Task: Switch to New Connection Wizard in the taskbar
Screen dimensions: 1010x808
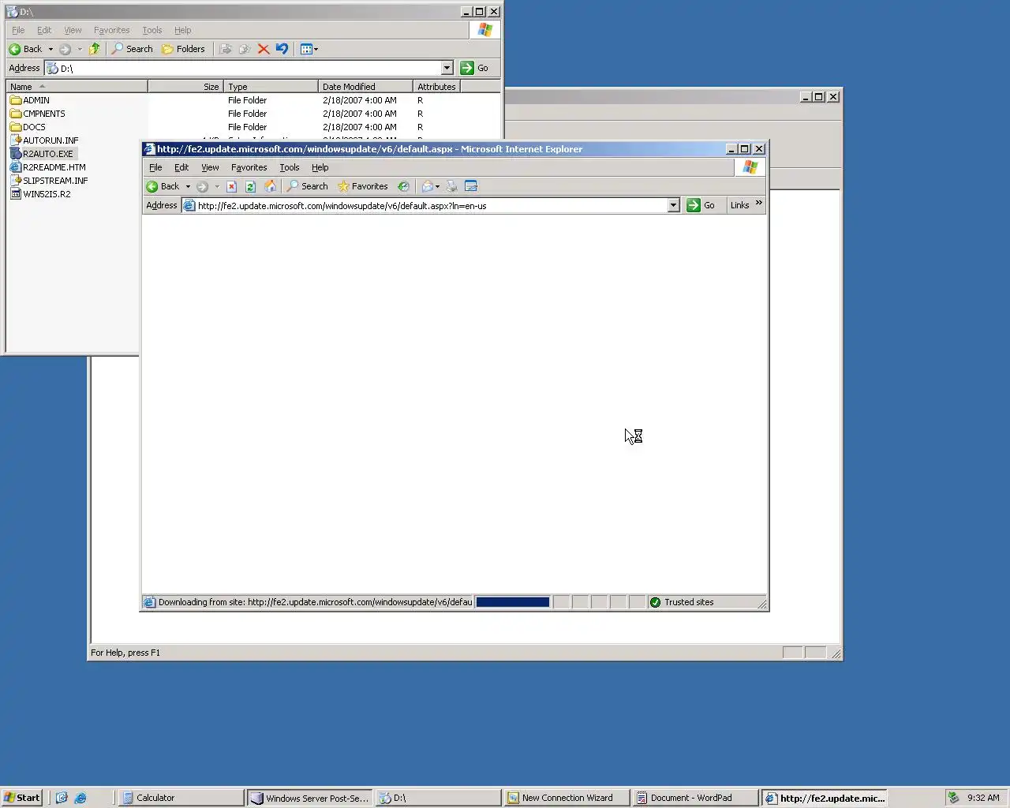Action: pos(567,798)
